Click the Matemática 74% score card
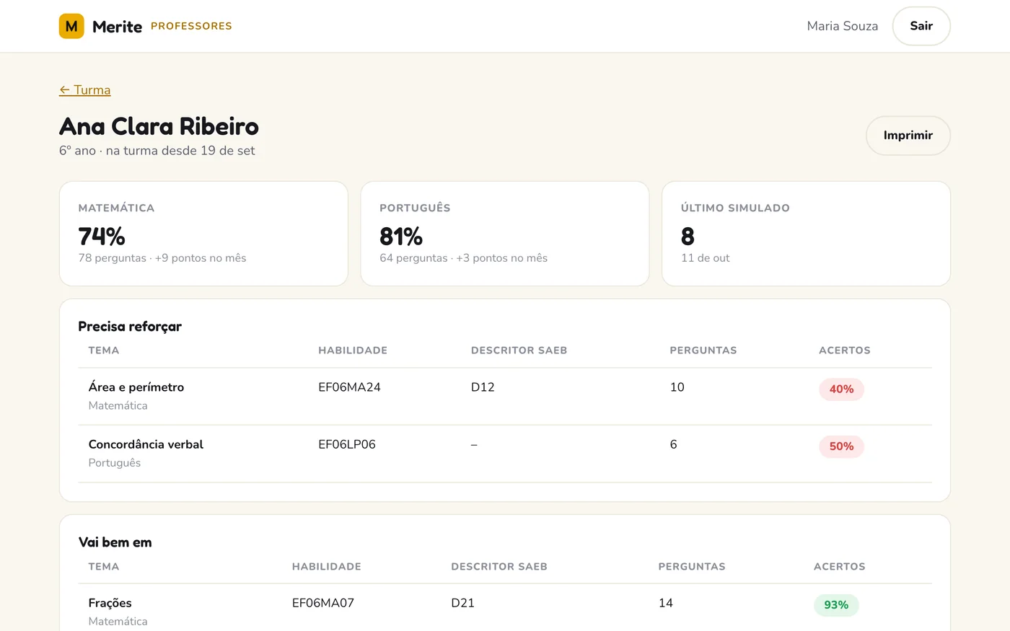 (203, 234)
